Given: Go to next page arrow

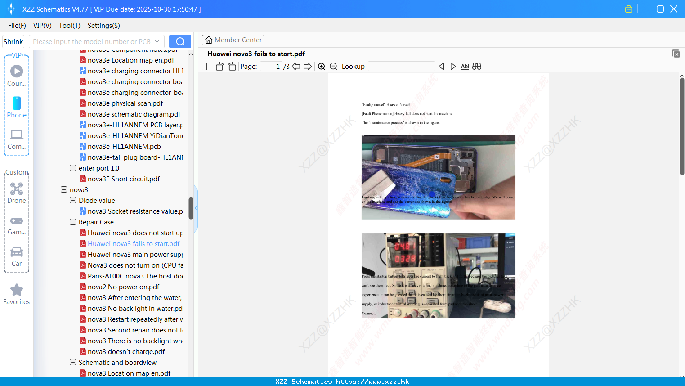Looking at the screenshot, I should (x=308, y=66).
